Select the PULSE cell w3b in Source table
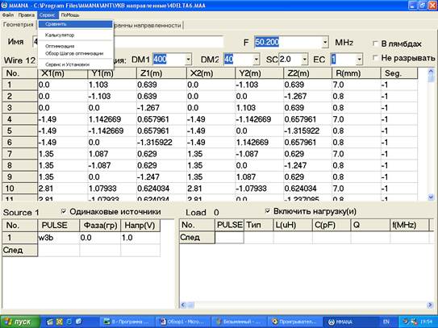This screenshot has width=438, height=328. pyautogui.click(x=59, y=238)
